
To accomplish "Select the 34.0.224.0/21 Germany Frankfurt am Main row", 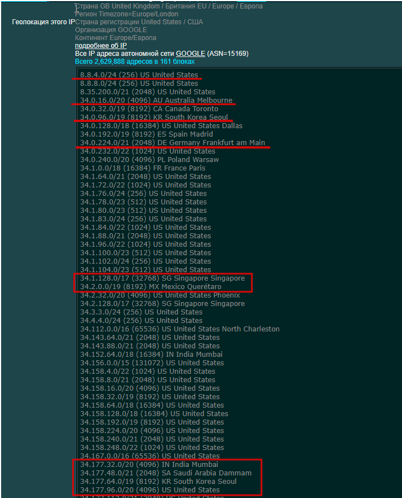I will tap(173, 143).
